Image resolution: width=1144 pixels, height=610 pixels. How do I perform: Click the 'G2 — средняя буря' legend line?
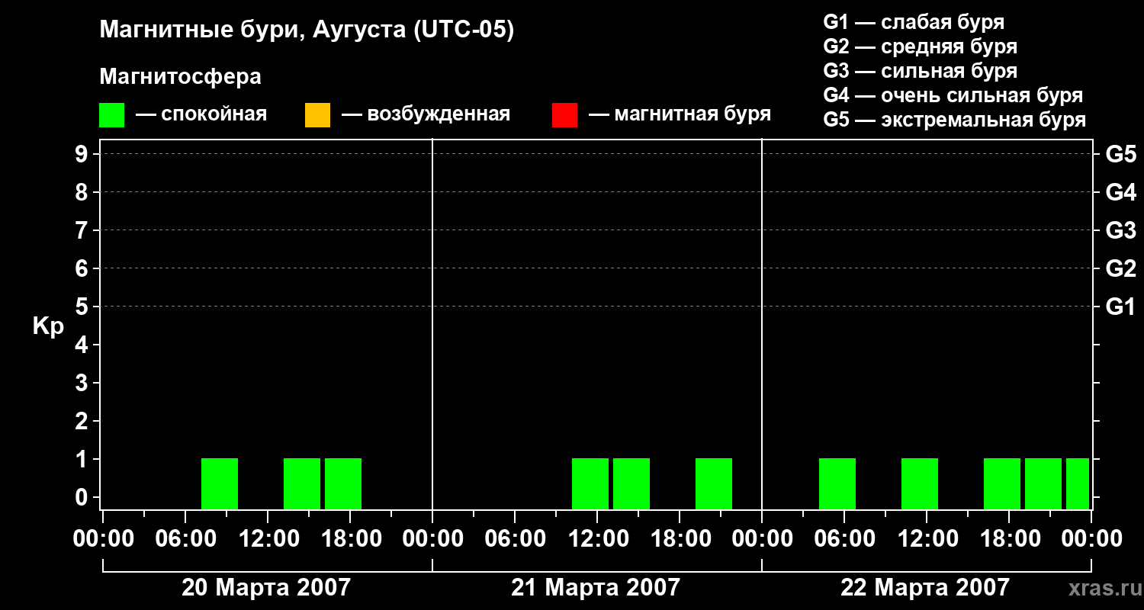click(920, 47)
